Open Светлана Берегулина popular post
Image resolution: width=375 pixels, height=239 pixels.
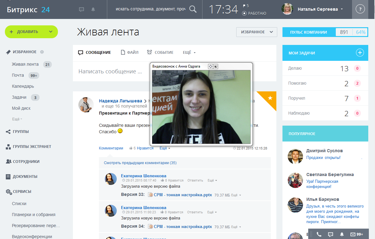(322, 184)
